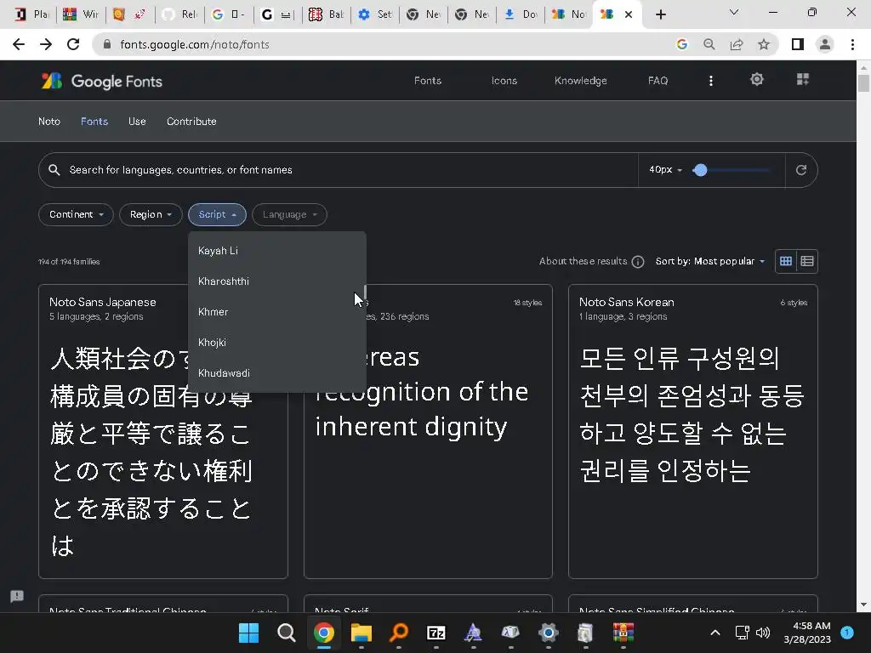Select Kayah Li from the script list
This screenshot has height=653, width=871.
(276, 251)
